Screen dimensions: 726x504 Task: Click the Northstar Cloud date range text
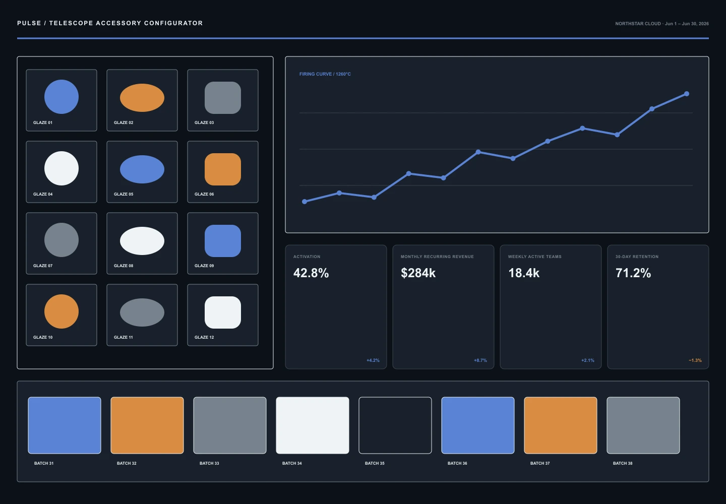point(662,24)
